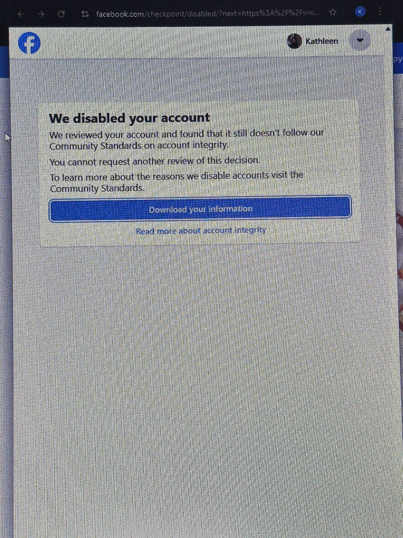This screenshot has height=538, width=403.
Task: Open the site information icon beside the URL
Action: [85, 14]
